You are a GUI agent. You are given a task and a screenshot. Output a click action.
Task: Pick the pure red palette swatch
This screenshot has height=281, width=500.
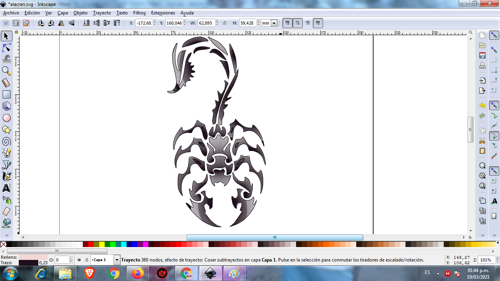pyautogui.click(x=91, y=244)
